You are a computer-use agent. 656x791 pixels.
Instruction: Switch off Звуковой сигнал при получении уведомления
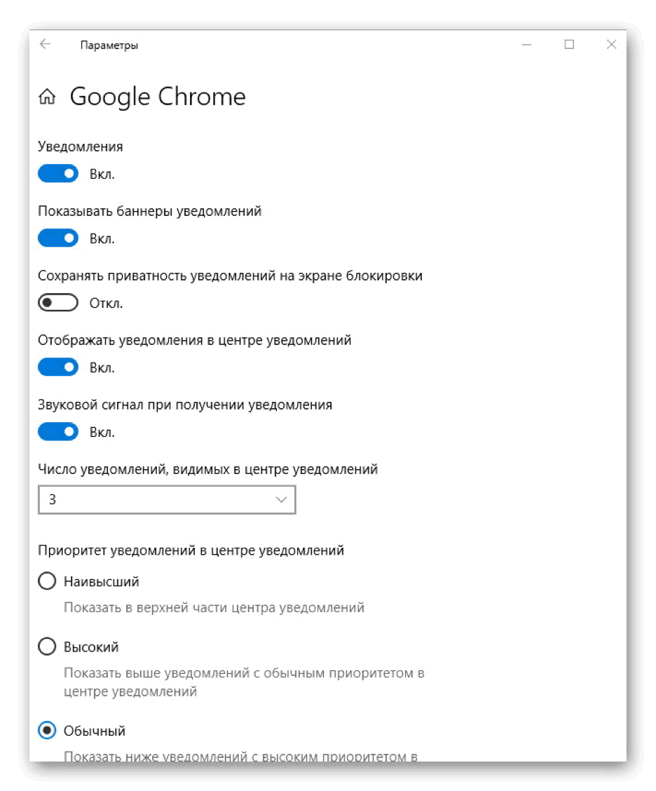click(58, 432)
